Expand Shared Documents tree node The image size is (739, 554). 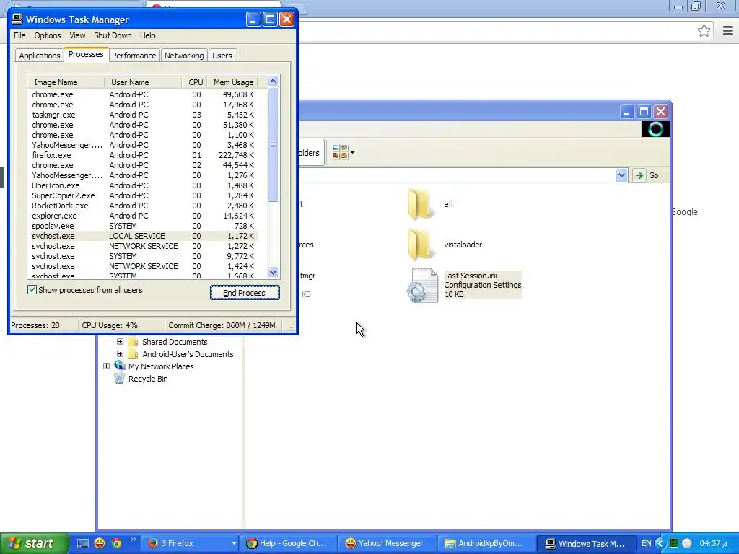click(121, 341)
